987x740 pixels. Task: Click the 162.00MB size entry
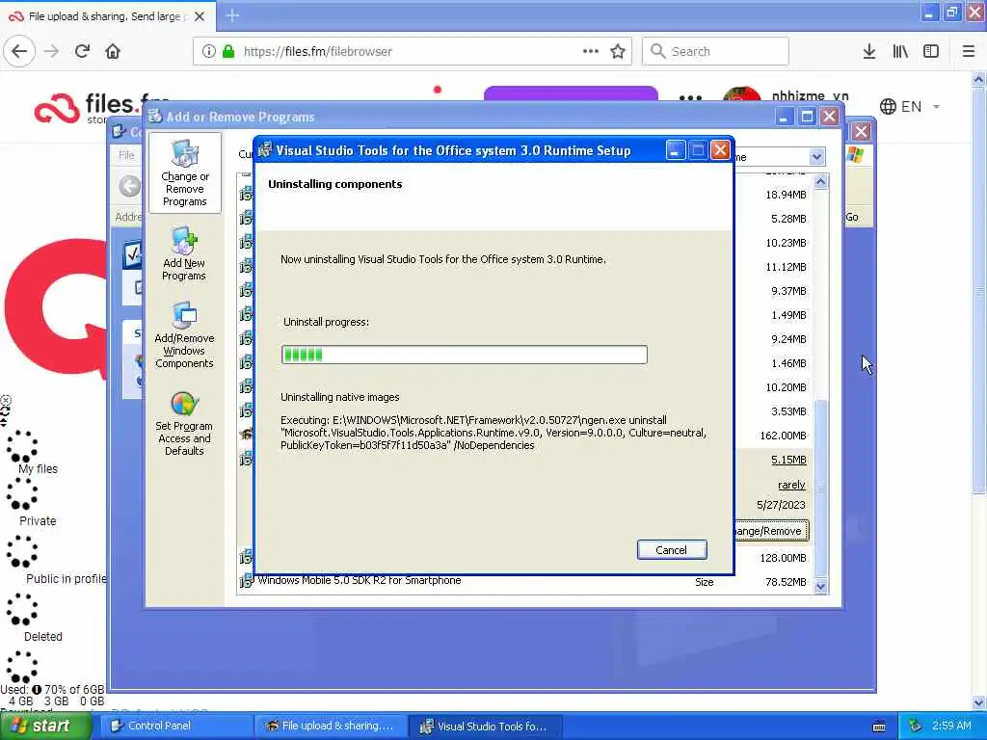point(783,436)
